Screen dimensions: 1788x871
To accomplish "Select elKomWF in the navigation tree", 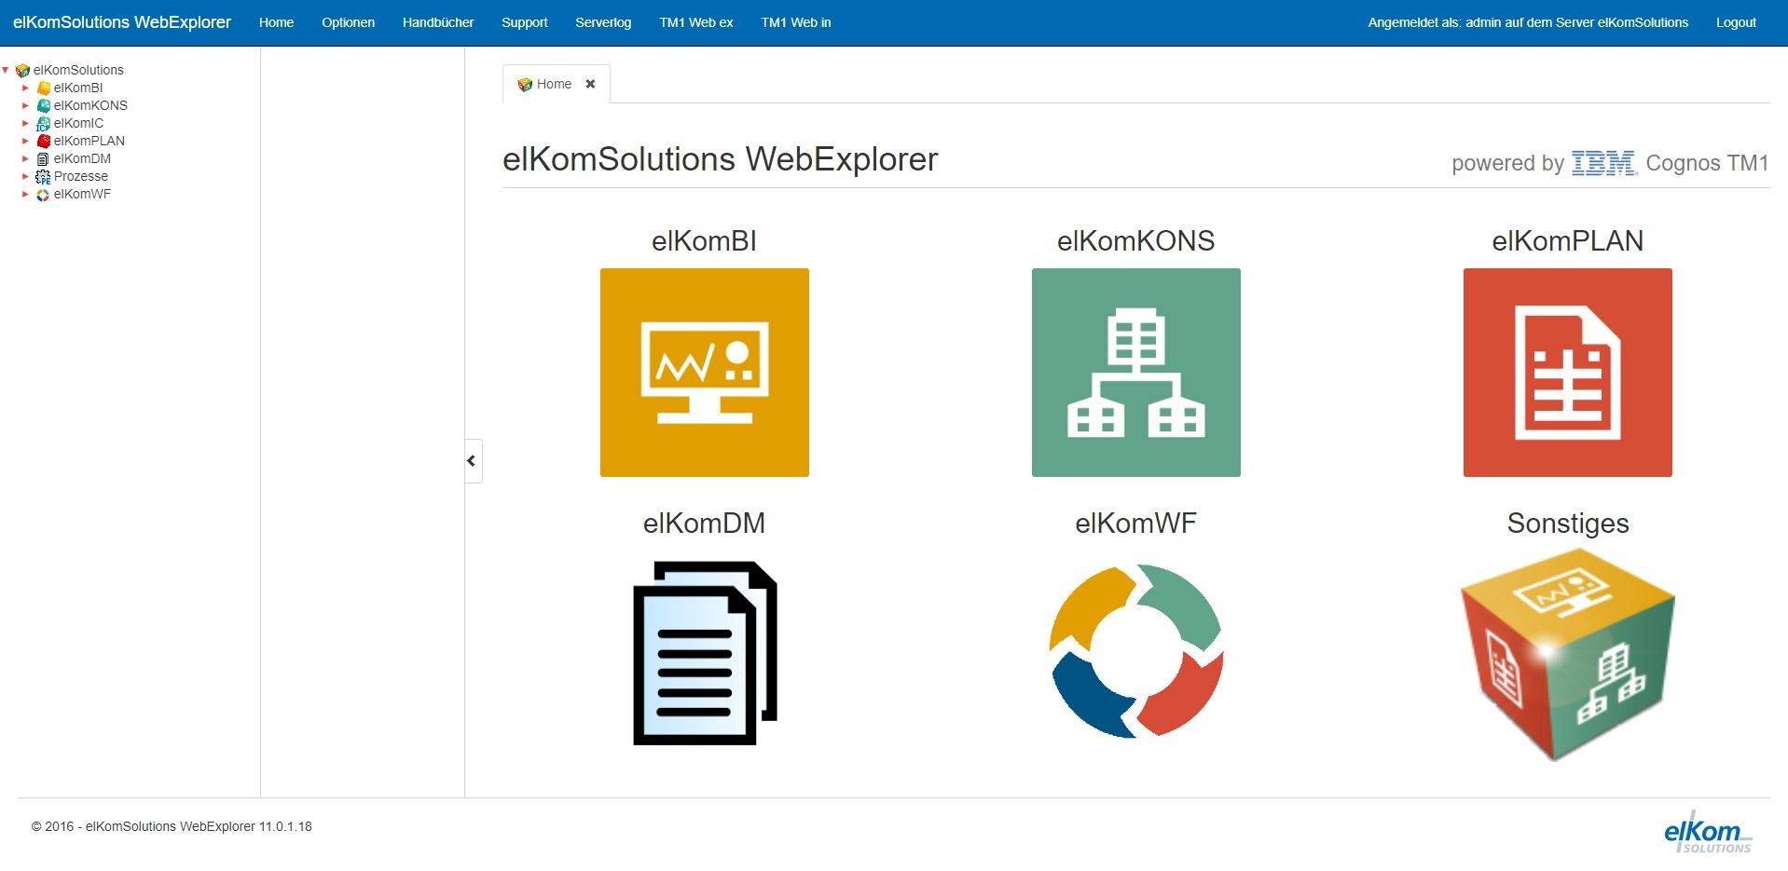I will (x=82, y=194).
